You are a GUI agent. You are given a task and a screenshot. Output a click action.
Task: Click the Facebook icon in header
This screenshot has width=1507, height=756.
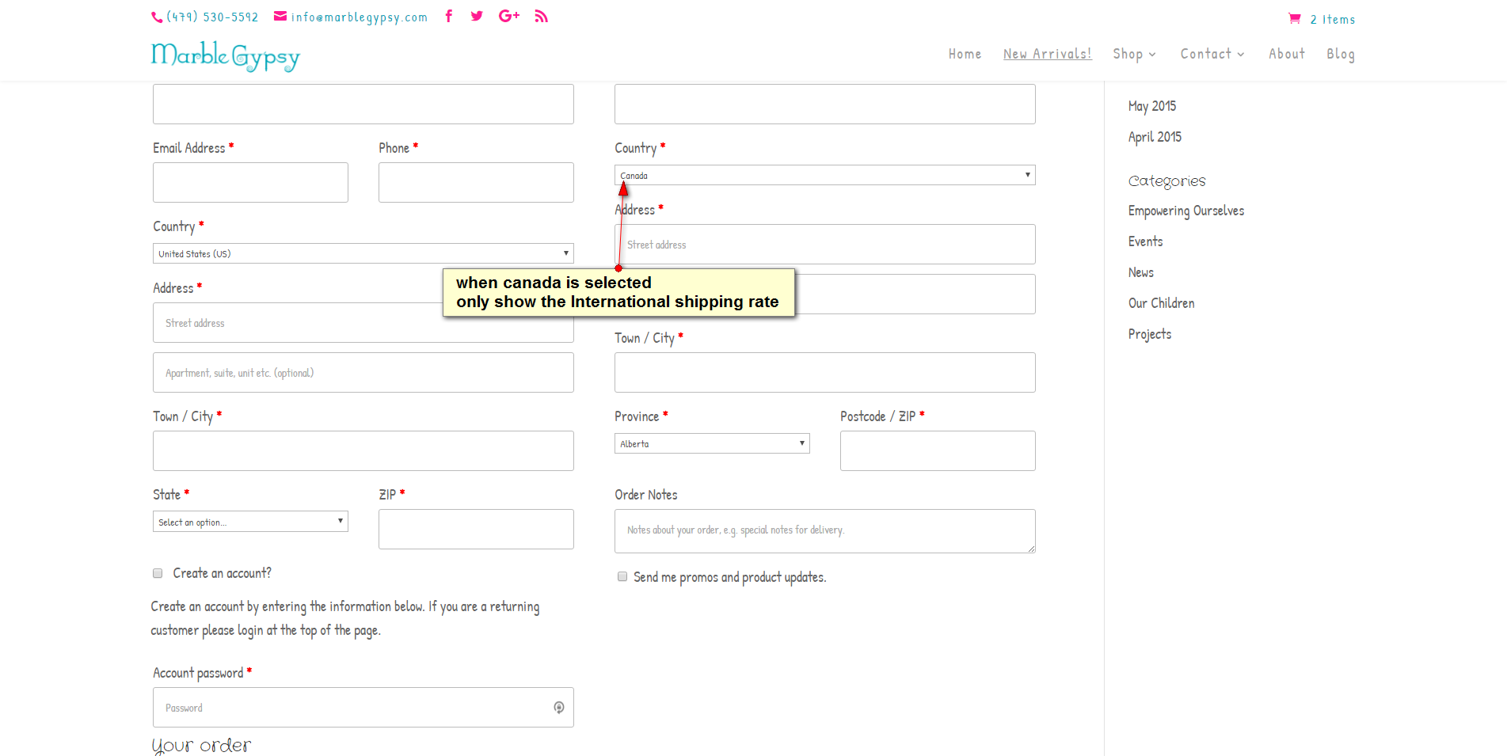(449, 16)
